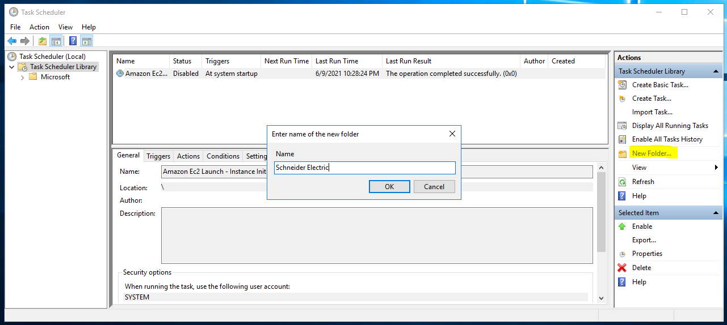Select the Task Scheduler (Local) tree root
This screenshot has width=727, height=325.
(52, 57)
